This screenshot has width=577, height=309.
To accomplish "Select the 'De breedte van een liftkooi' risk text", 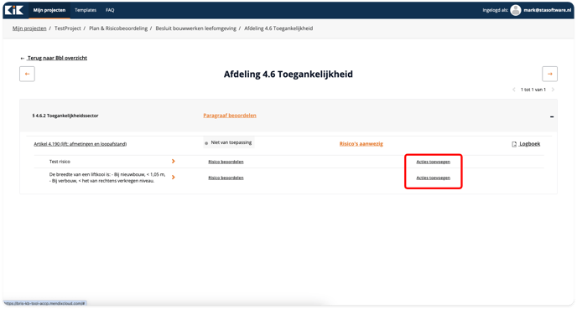I will [107, 178].
